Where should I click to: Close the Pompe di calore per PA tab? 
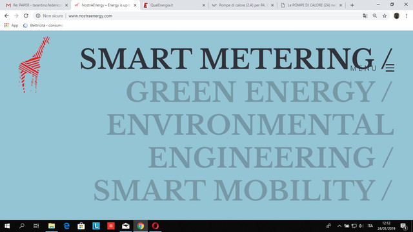tap(272, 5)
